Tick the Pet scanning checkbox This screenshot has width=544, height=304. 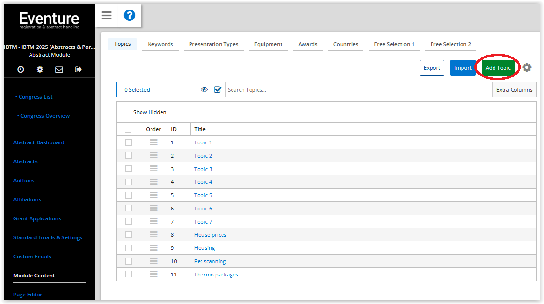point(129,261)
